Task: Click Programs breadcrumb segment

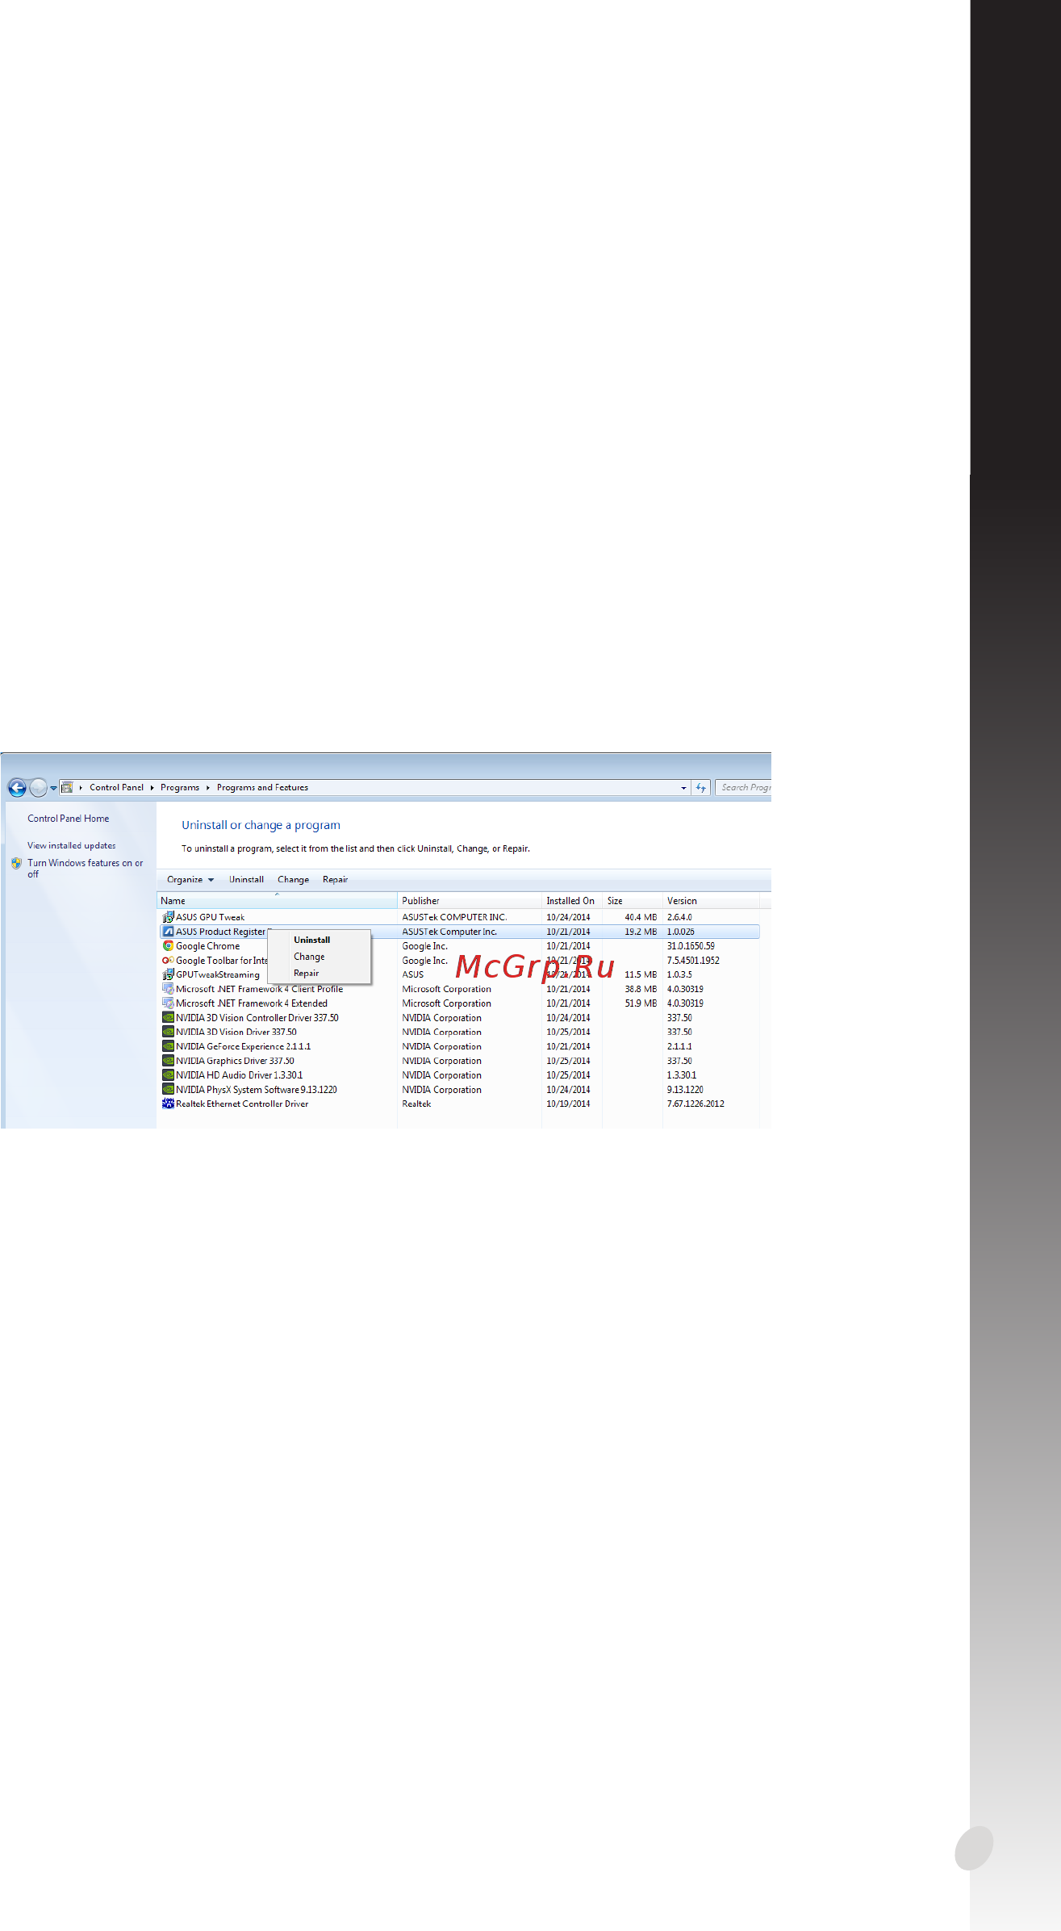Action: pyautogui.click(x=180, y=787)
